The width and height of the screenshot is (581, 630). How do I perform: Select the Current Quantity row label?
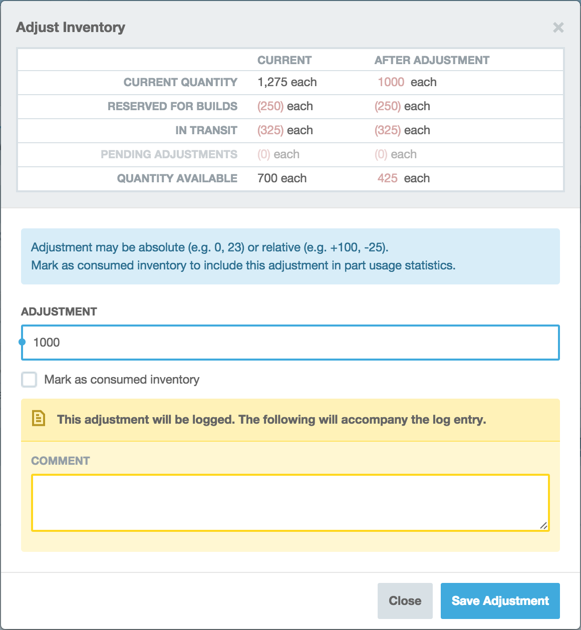[180, 82]
